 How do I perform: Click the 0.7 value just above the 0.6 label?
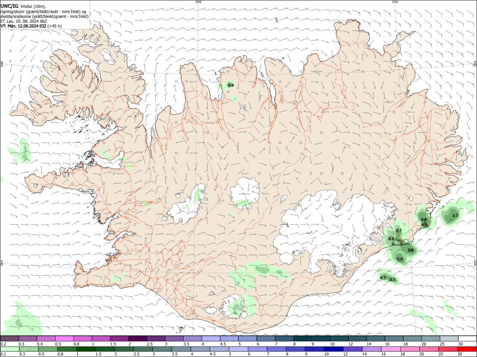pyautogui.click(x=399, y=231)
